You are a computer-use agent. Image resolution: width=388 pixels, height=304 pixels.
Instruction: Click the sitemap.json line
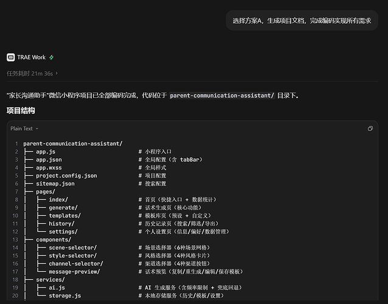coord(55,184)
